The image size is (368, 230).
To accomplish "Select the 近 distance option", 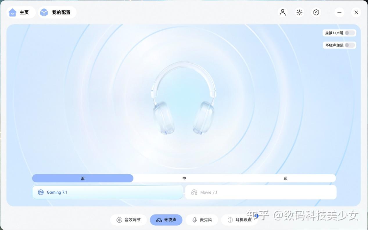I will [83, 178].
